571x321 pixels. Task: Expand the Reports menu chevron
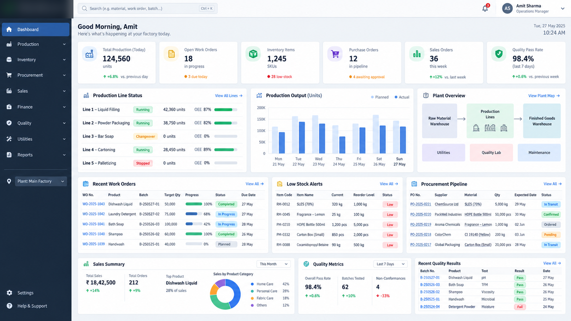(x=64, y=155)
